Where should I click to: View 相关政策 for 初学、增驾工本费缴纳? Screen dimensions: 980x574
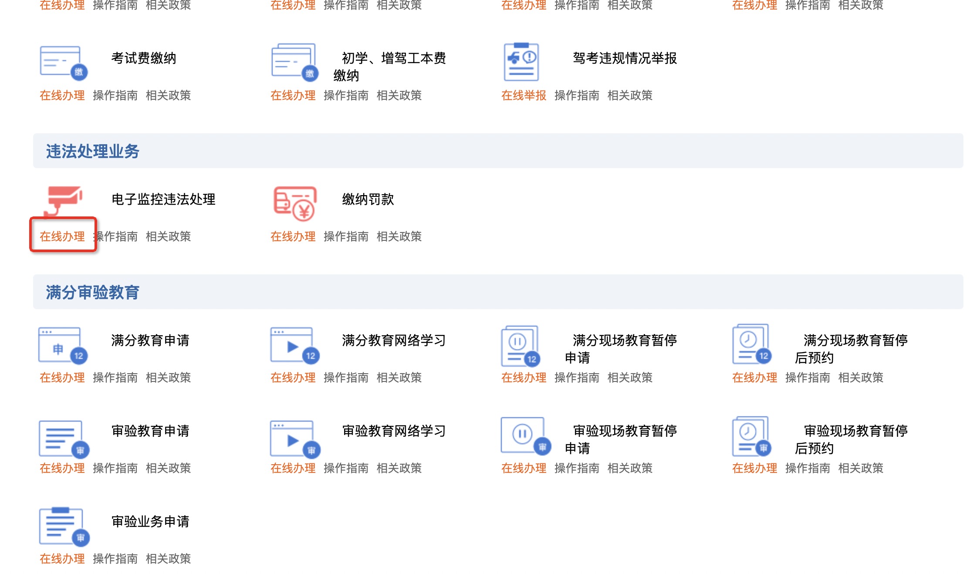tap(399, 95)
